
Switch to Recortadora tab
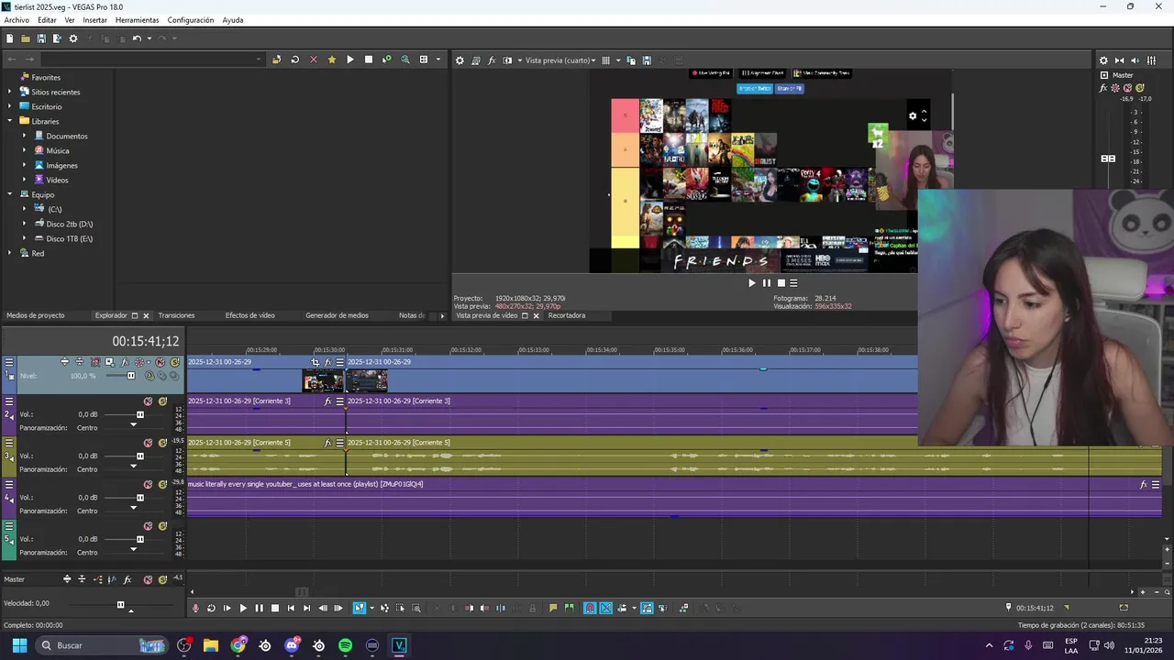click(566, 315)
